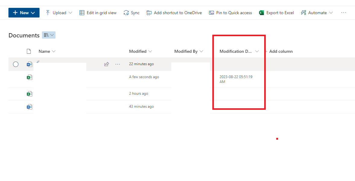Click the Upload icon
Viewport: 355px width, 181px height.
point(48,12)
